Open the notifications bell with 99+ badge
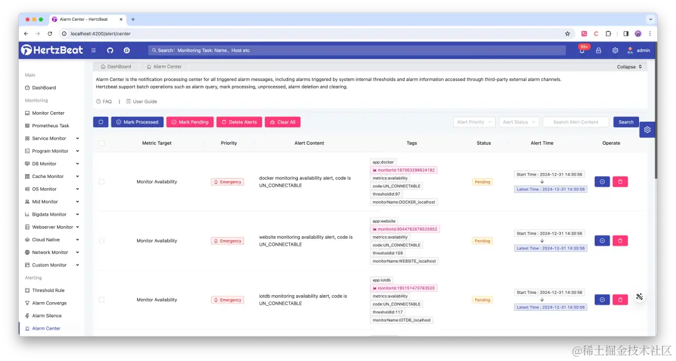Image resolution: width=676 pixels, height=361 pixels. pyautogui.click(x=582, y=50)
